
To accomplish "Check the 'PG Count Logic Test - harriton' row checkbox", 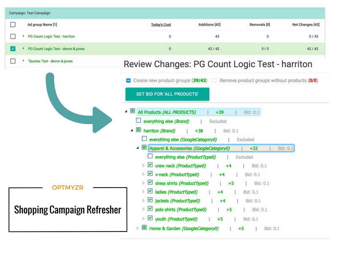I will pos(13,37).
